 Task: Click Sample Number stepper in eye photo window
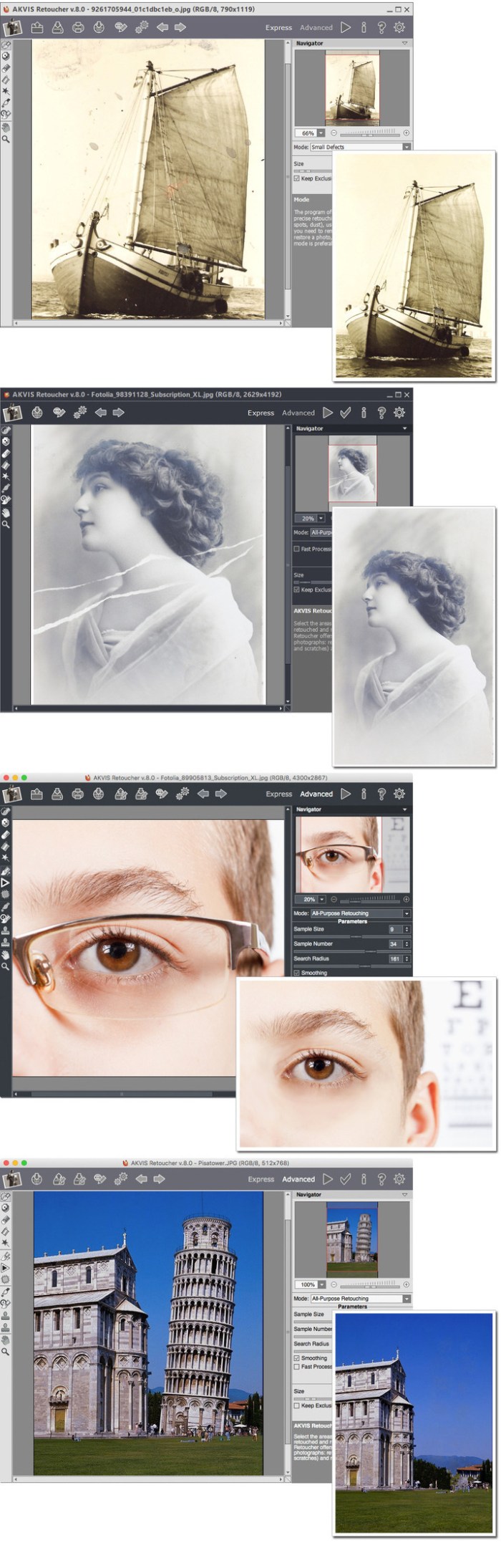[x=407, y=944]
